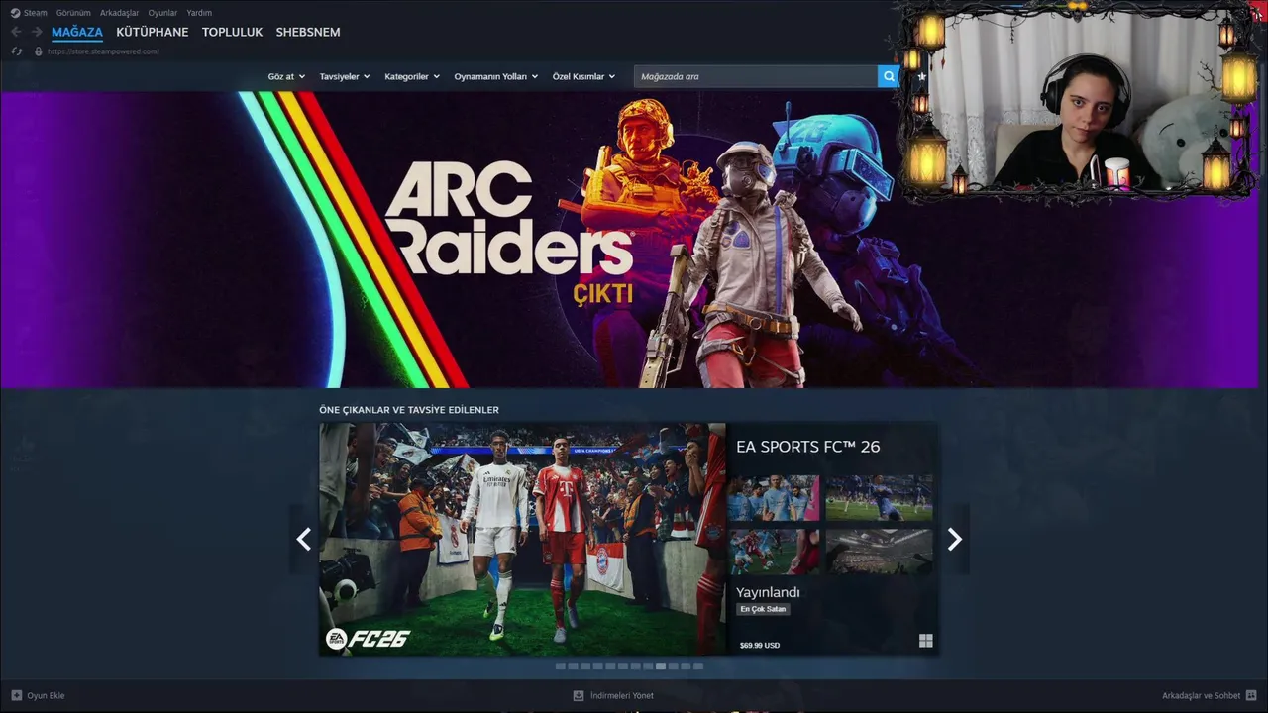
Task: Switch to the MAĞAZA tab
Action: [77, 32]
